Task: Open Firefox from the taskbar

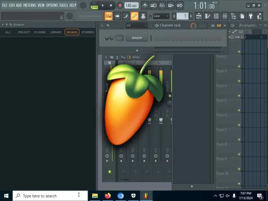Action: 108,196
